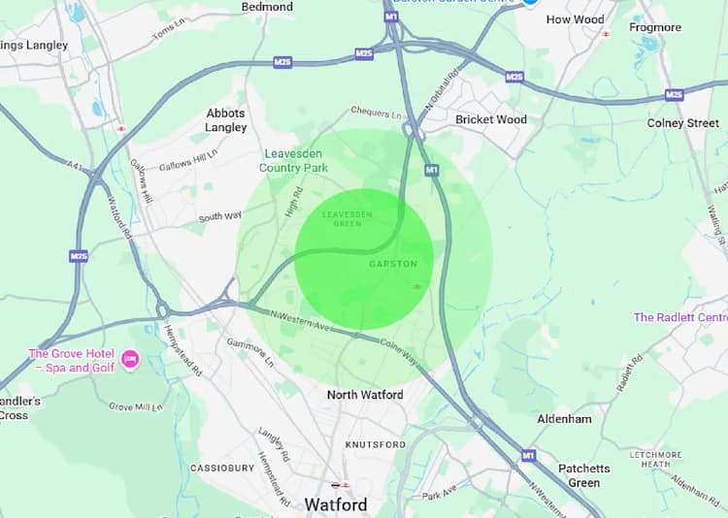Viewport: 728px width, 518px height.
Task: Click The Grove Hotel Spa and Golf text
Action: [x=72, y=361]
